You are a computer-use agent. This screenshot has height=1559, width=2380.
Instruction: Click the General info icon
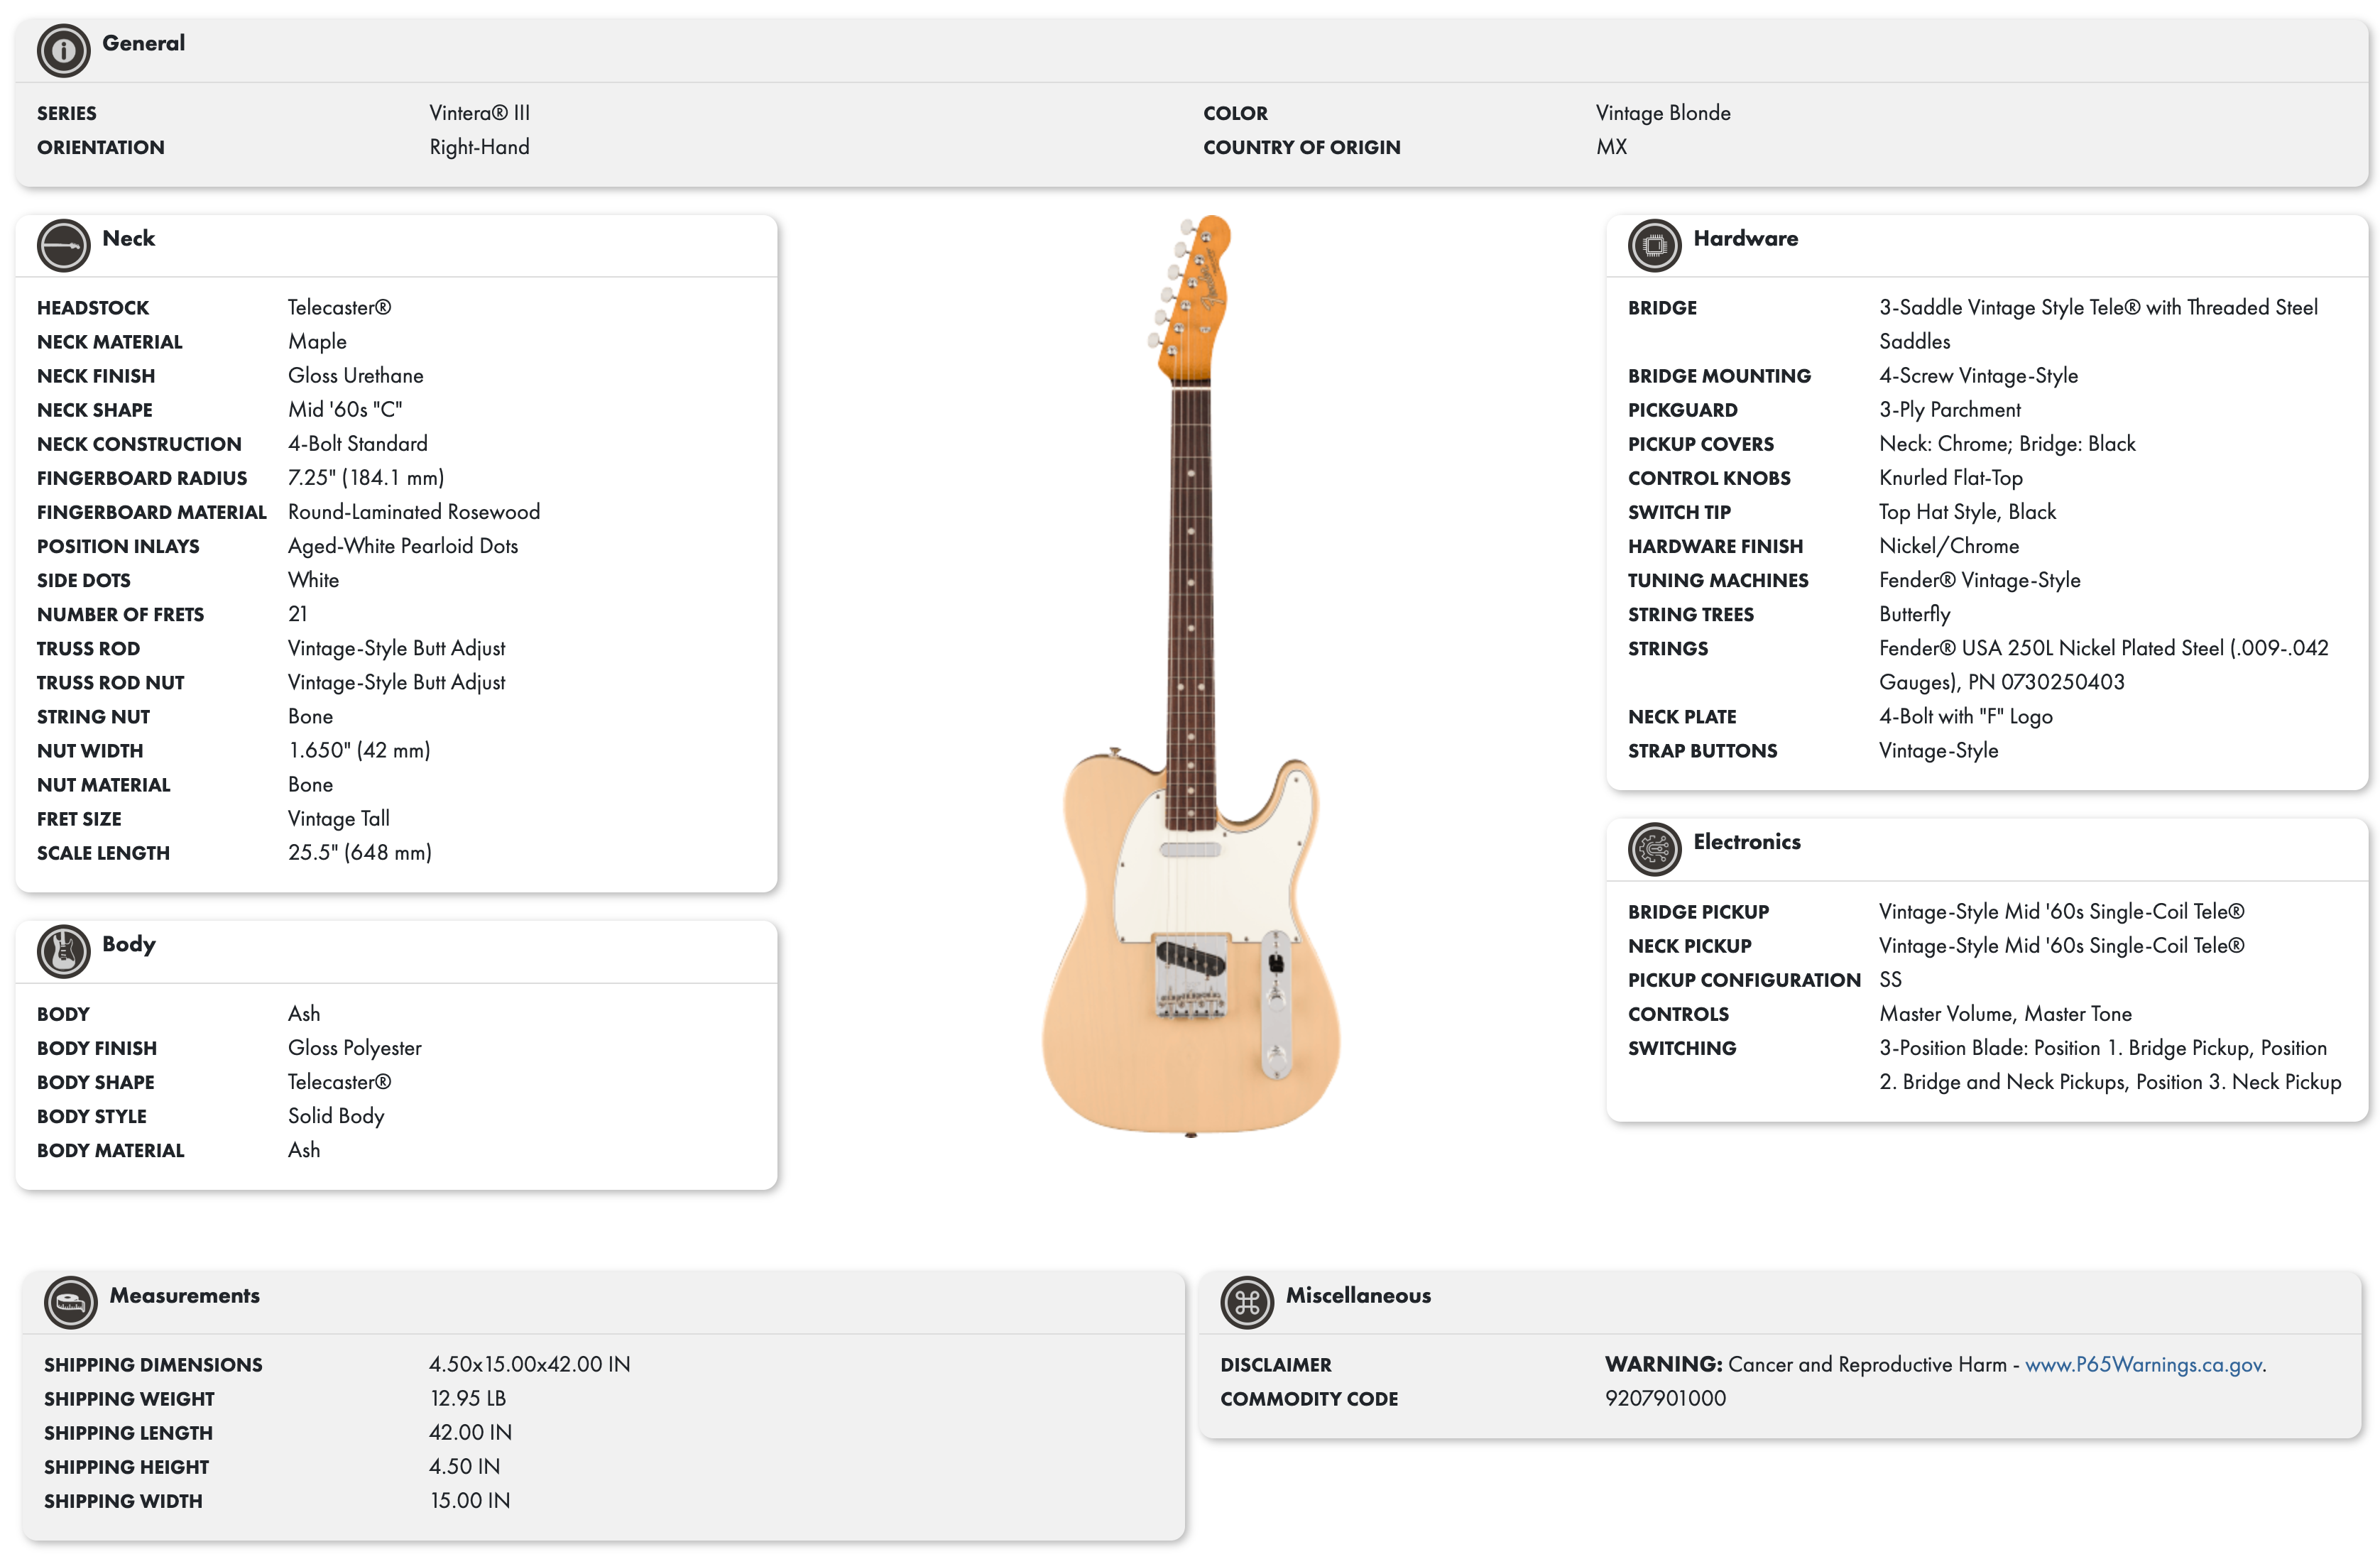(x=63, y=50)
